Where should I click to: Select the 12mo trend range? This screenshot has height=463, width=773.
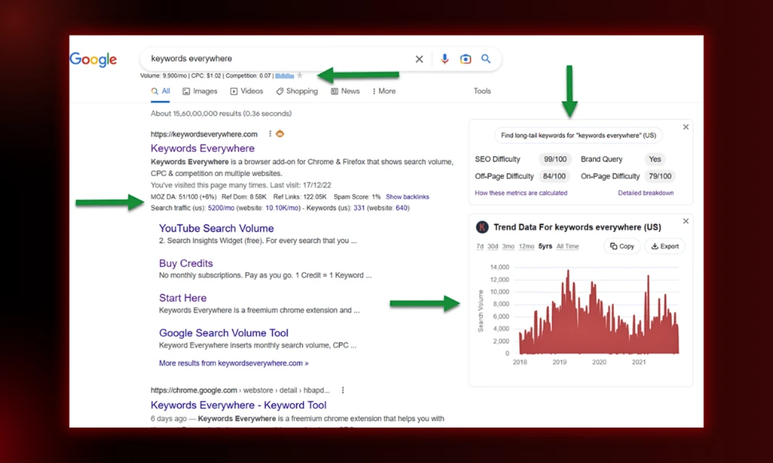coord(526,246)
